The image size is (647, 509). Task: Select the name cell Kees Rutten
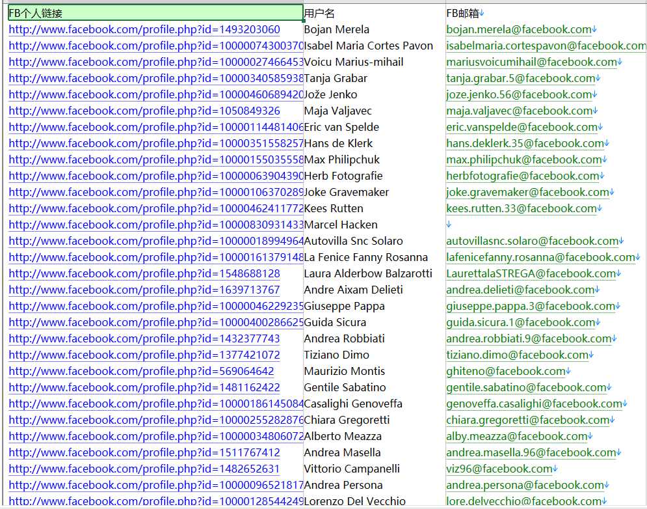pos(334,208)
